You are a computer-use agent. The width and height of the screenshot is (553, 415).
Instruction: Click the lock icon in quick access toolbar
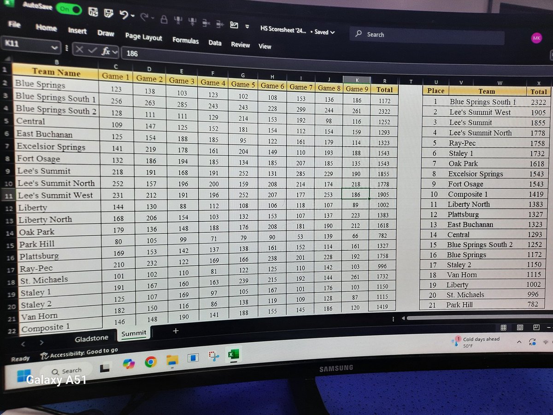tap(164, 20)
